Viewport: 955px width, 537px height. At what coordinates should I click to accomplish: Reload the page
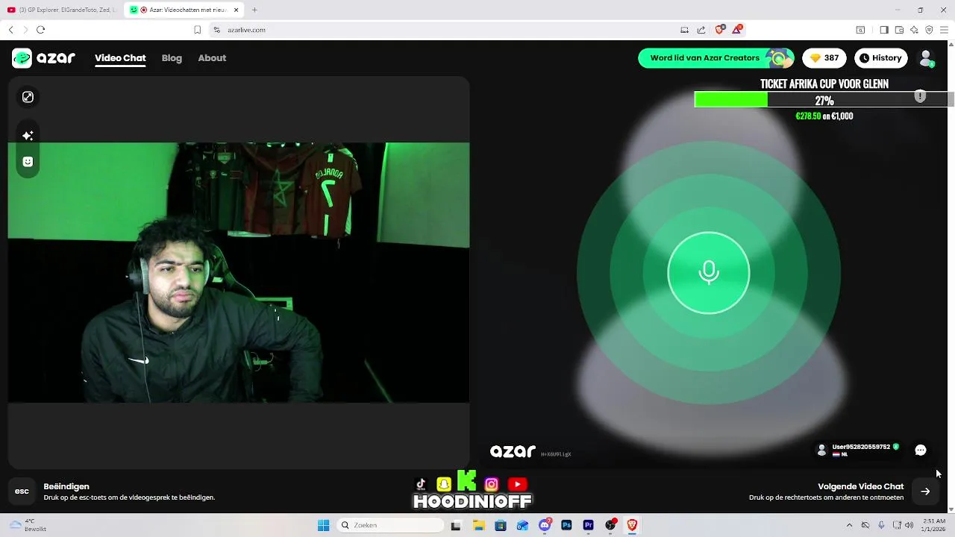(40, 30)
